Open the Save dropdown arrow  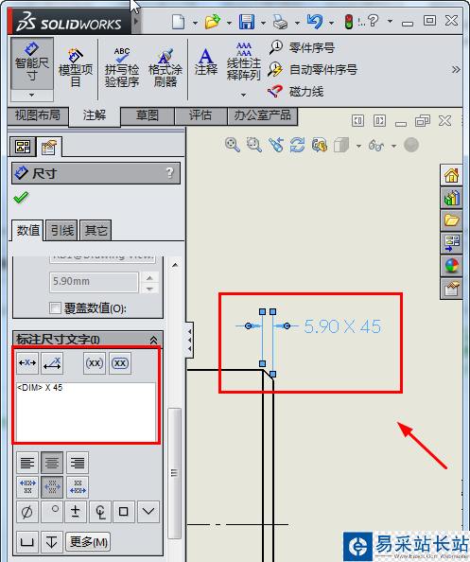coord(263,23)
